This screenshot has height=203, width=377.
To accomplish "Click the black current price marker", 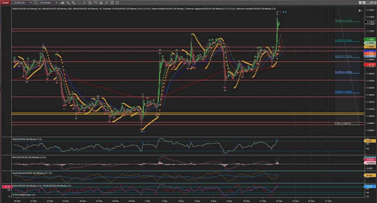I will point(370,22).
